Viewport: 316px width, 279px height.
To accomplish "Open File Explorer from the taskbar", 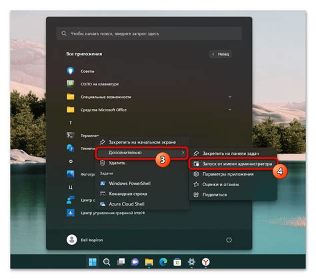I will [149, 262].
